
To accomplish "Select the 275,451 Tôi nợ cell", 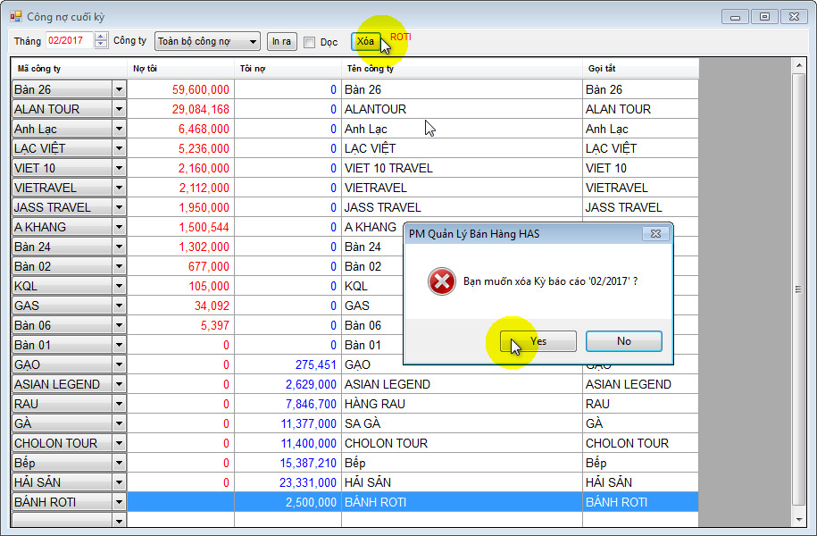I will pos(288,364).
